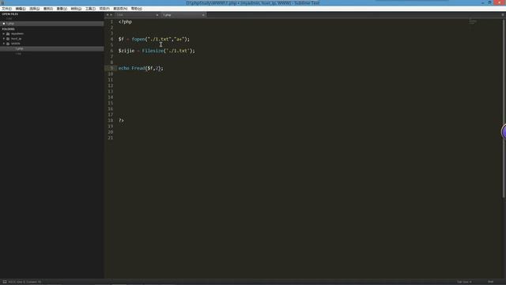Open the 项目 (Project) menu
This screenshot has width=506, height=285.
point(104,9)
